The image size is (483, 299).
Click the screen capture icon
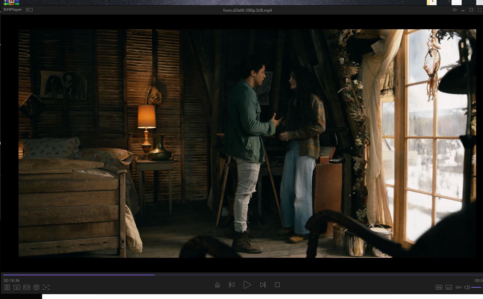(x=46, y=287)
